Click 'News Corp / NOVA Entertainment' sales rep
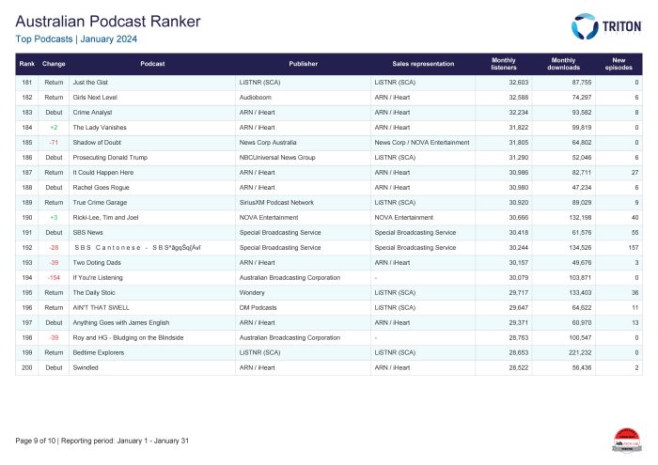 422,143
